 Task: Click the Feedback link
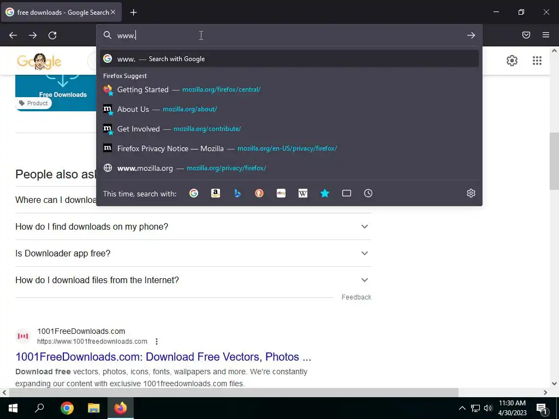point(356,297)
